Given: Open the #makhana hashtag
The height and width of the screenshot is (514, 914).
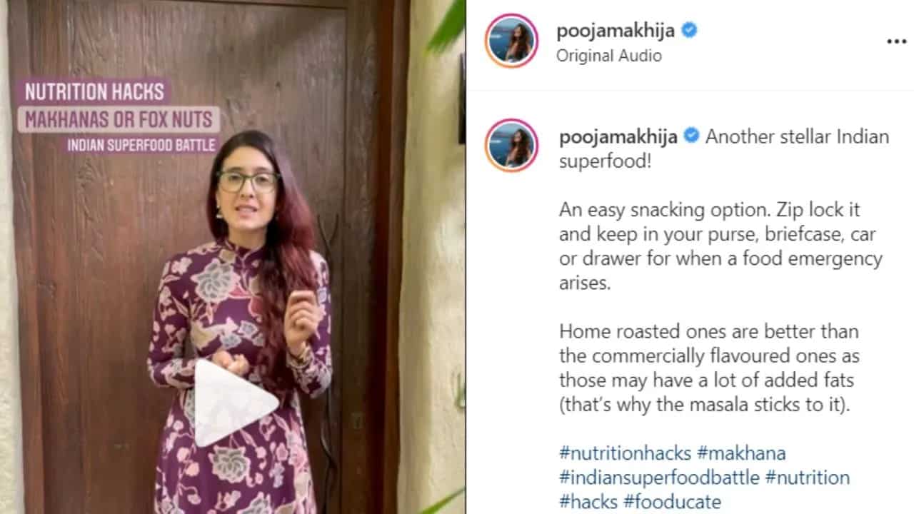Looking at the screenshot, I should [x=741, y=453].
